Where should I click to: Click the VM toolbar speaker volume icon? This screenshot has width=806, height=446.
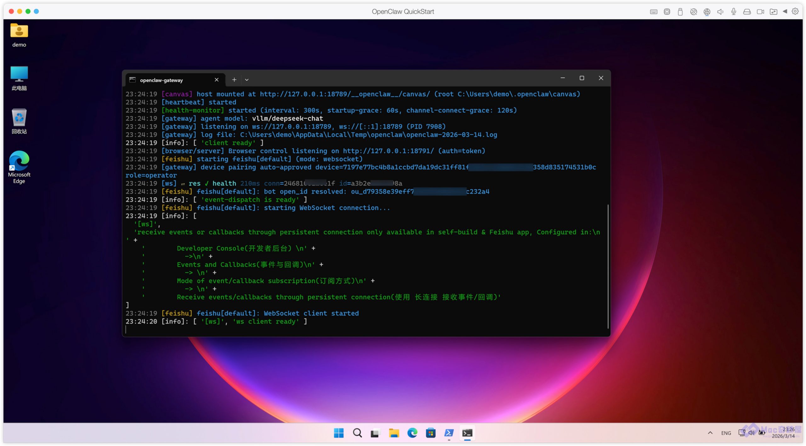pos(720,12)
